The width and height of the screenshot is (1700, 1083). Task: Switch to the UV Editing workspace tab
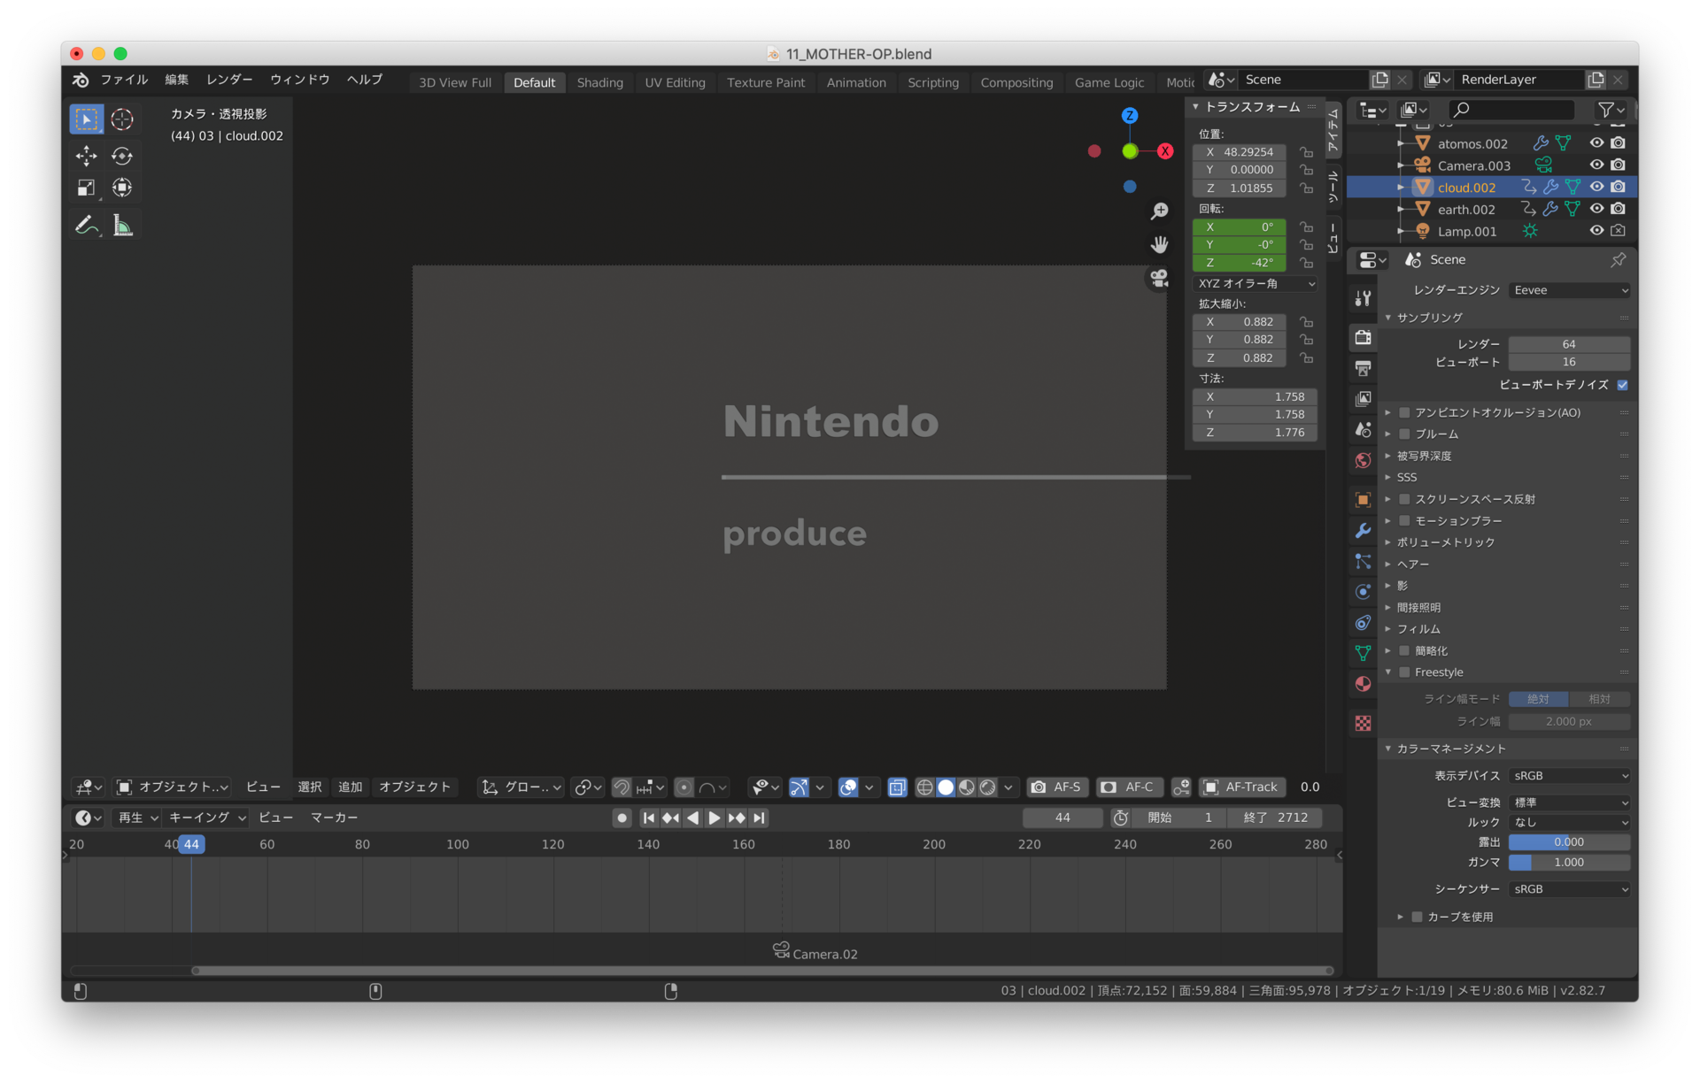click(675, 82)
